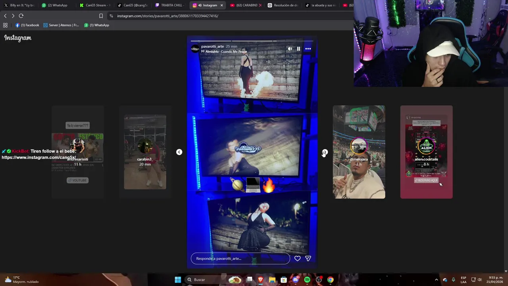Like the story with the heart icon
Viewport: 508px width, 286px height.
pyautogui.click(x=297, y=259)
